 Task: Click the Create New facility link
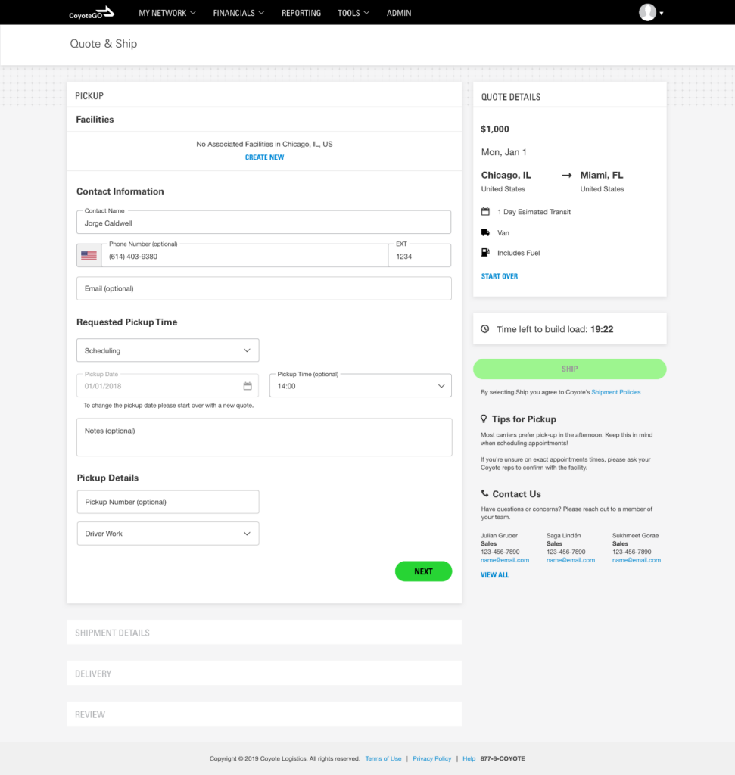click(x=264, y=157)
